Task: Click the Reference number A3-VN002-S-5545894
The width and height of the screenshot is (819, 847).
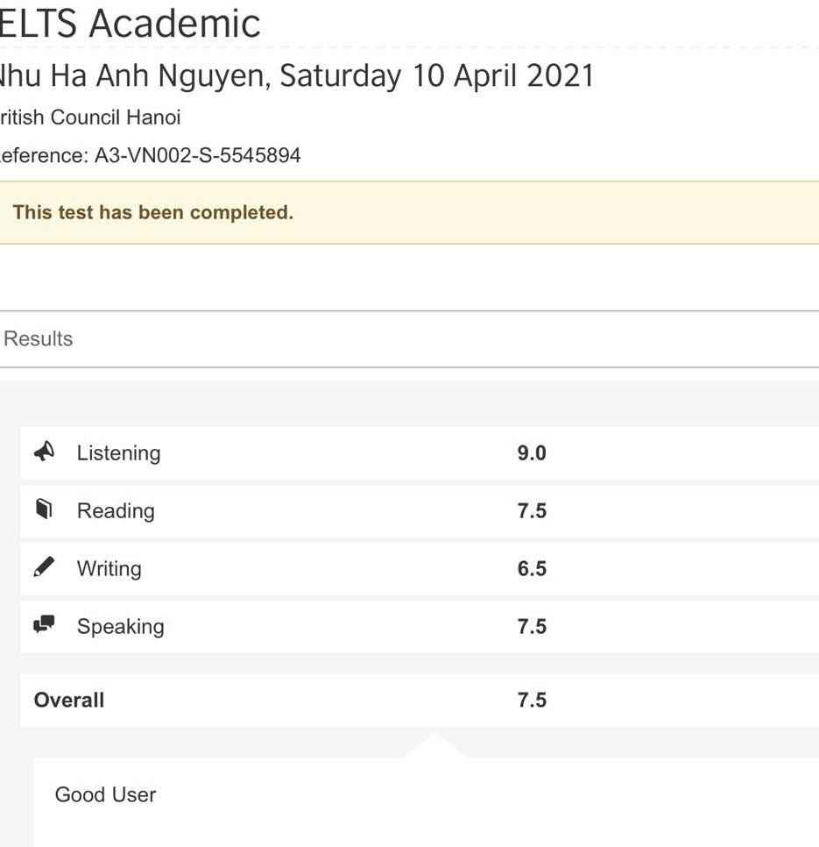Action: tap(197, 156)
